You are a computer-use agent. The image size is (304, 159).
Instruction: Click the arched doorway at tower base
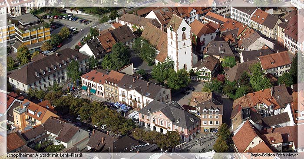185,67
